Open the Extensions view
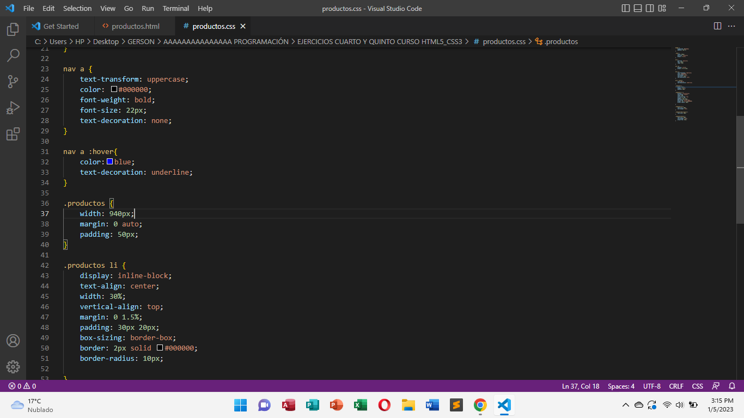 click(x=13, y=134)
